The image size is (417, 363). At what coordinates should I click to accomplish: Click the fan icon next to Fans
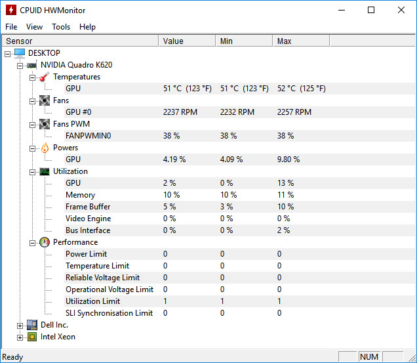click(x=45, y=100)
